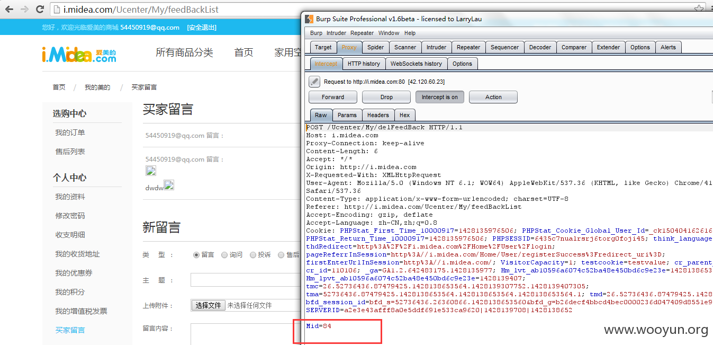Open 我的资料 in the sidebar
Viewport: 713px width, 345px height.
(70, 197)
